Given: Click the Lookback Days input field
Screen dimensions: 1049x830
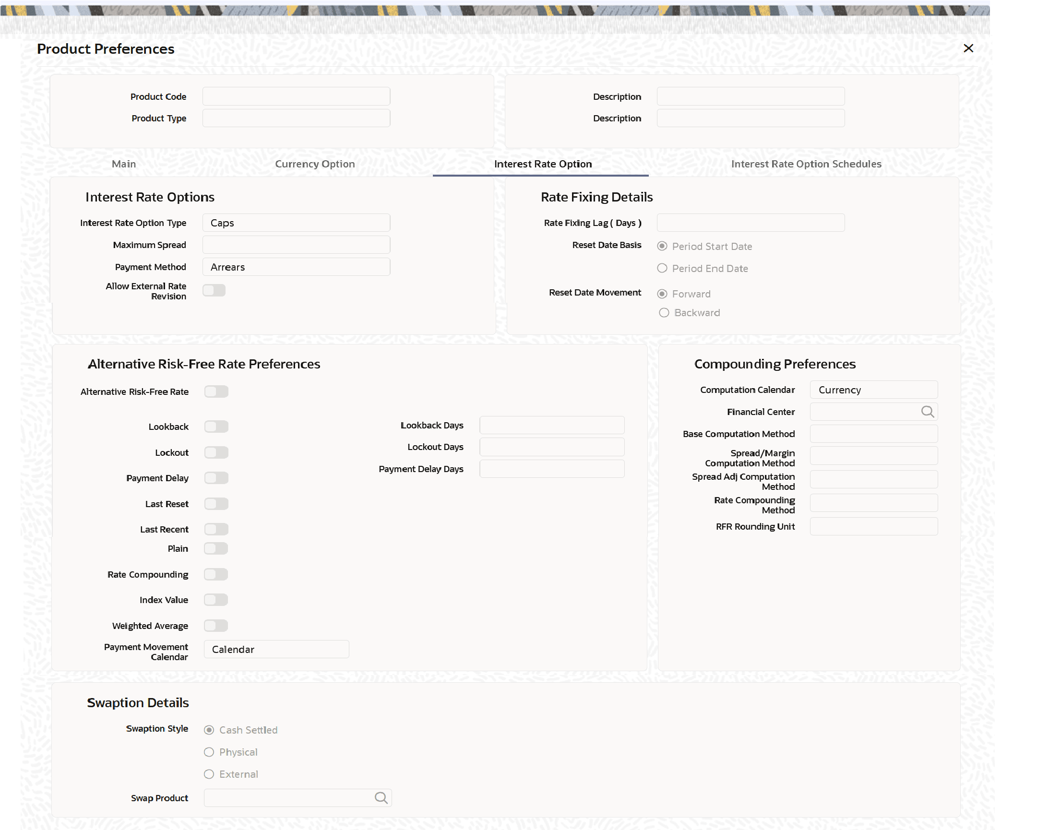Looking at the screenshot, I should tap(552, 426).
